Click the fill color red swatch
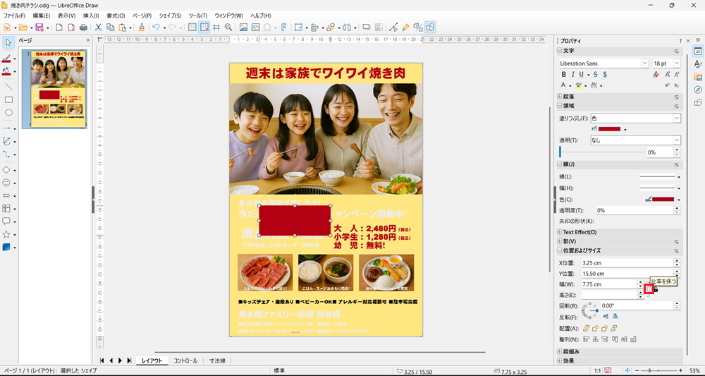705x376 pixels. coord(609,129)
